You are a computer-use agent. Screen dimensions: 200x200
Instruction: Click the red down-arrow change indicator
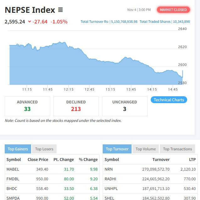pos(30,22)
